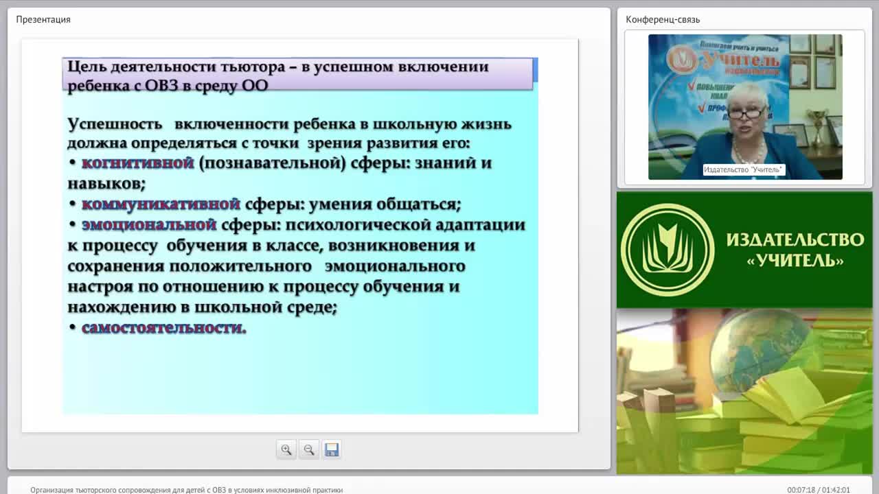This screenshot has width=879, height=494.
Task: Click the slide line 'Успешность включенности ребенка'
Action: (289, 124)
